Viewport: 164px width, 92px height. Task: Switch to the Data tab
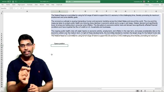36,5
